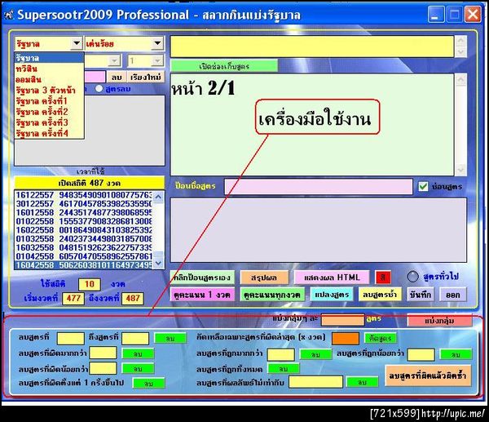Select highlighted statistics row 16042558

click(x=84, y=265)
